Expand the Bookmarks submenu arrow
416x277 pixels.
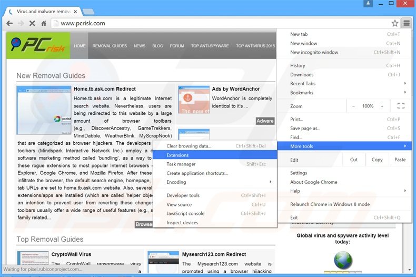[x=405, y=92]
